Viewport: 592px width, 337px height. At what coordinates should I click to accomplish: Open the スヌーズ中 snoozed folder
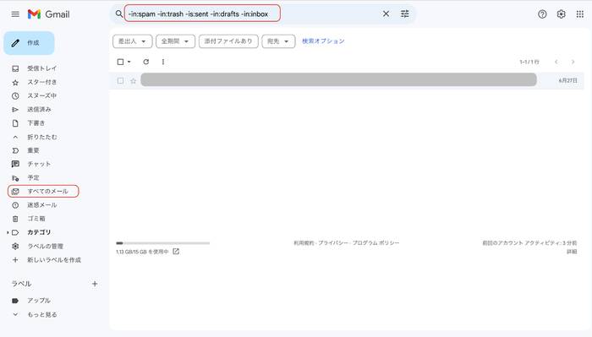click(x=42, y=95)
